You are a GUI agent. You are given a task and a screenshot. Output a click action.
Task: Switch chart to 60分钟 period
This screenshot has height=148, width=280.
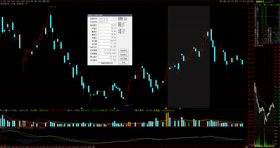tap(27, 1)
